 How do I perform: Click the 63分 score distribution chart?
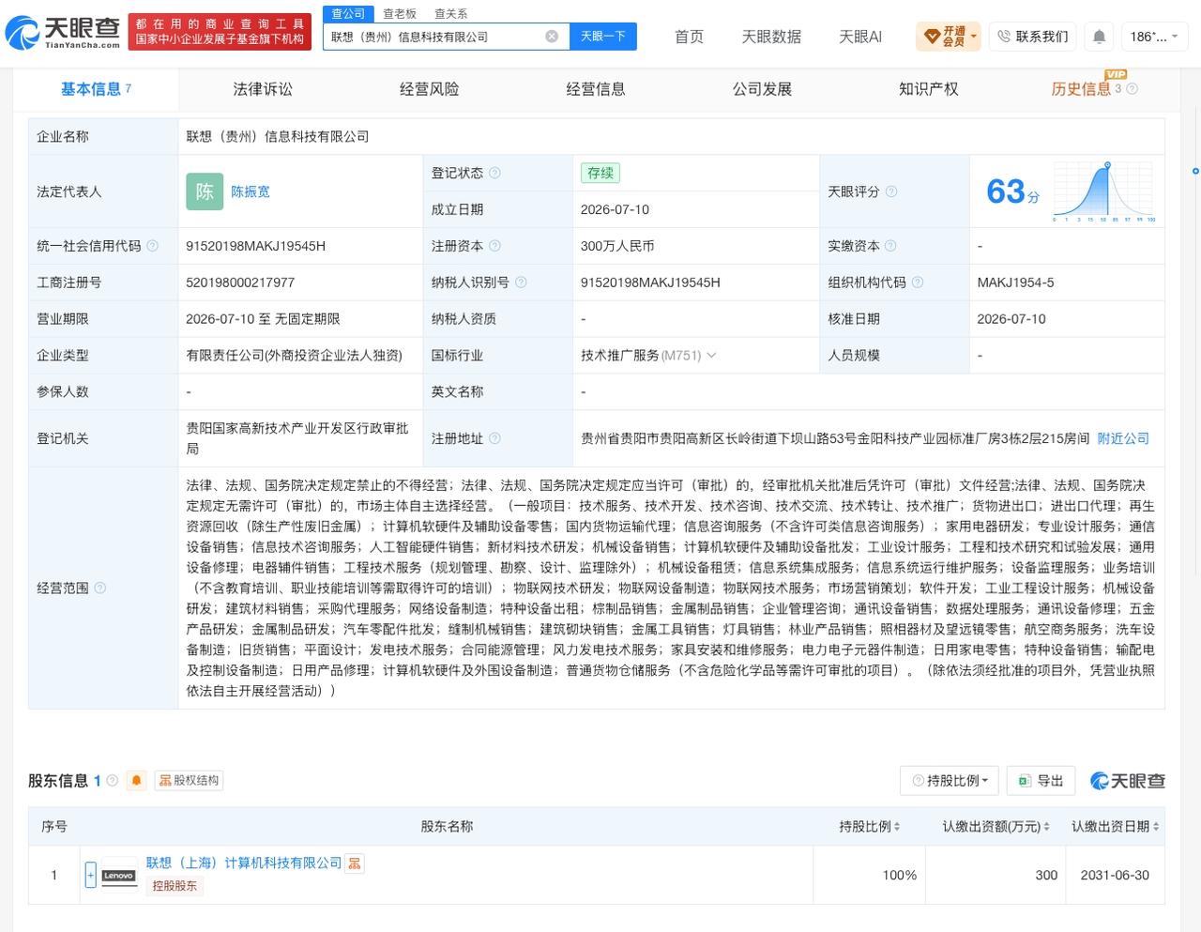pyautogui.click(x=1104, y=191)
